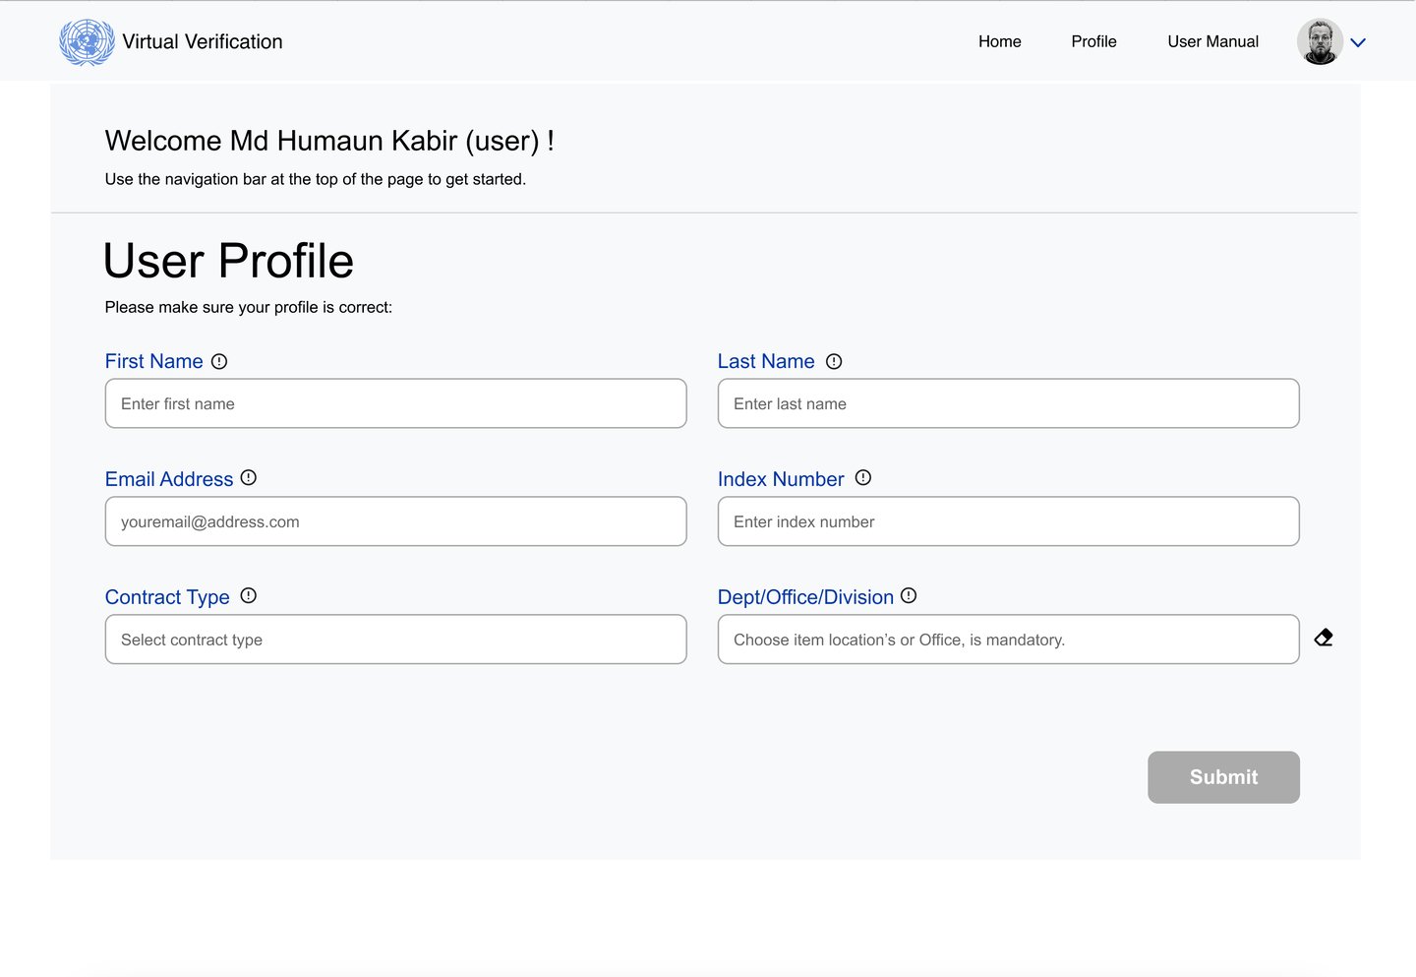Click the Last Name info icon
Image resolution: width=1416 pixels, height=977 pixels.
[x=834, y=361]
